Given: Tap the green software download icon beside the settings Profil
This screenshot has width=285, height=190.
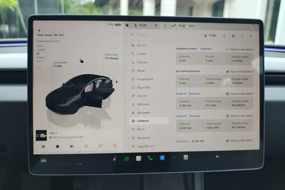Looking at the screenshot, I should click(x=224, y=36).
